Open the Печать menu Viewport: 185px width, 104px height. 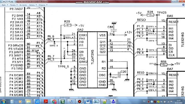pos(14,5)
